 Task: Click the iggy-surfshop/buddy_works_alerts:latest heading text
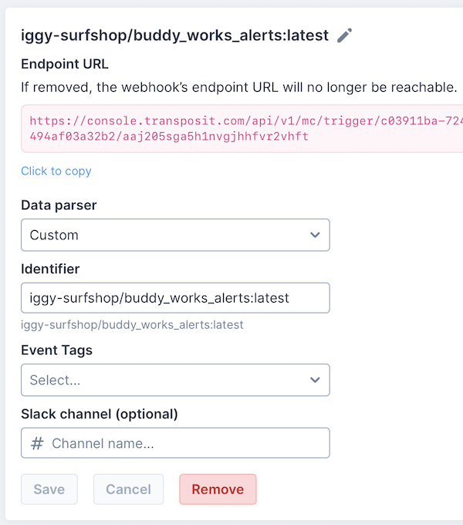(x=175, y=36)
